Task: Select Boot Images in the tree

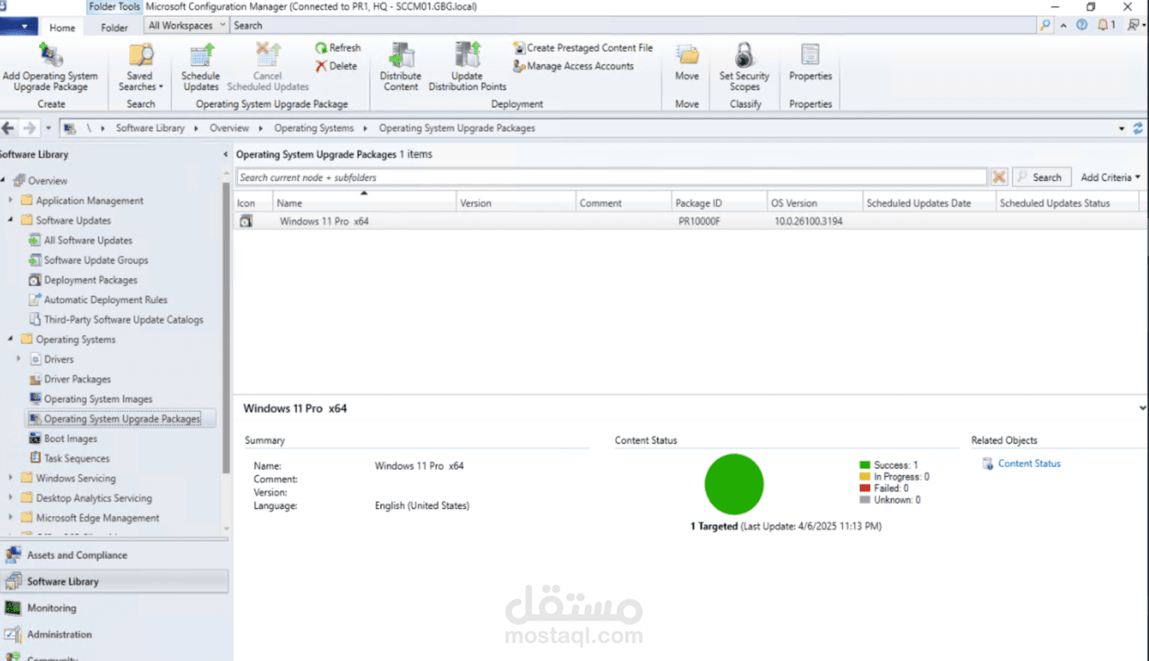Action: click(71, 439)
